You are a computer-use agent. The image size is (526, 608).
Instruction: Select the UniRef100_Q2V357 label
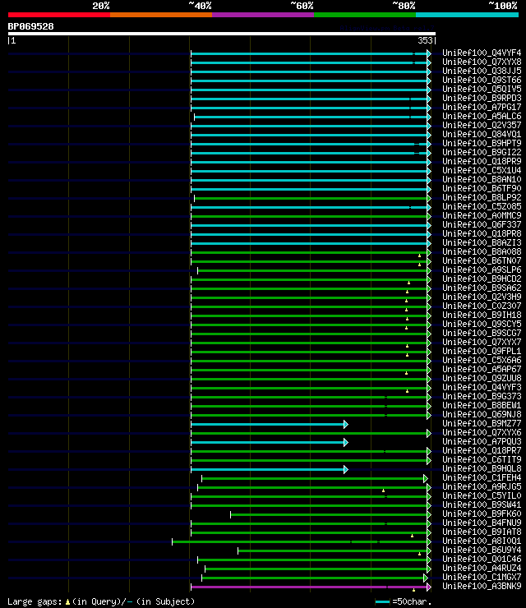pyautogui.click(x=482, y=125)
